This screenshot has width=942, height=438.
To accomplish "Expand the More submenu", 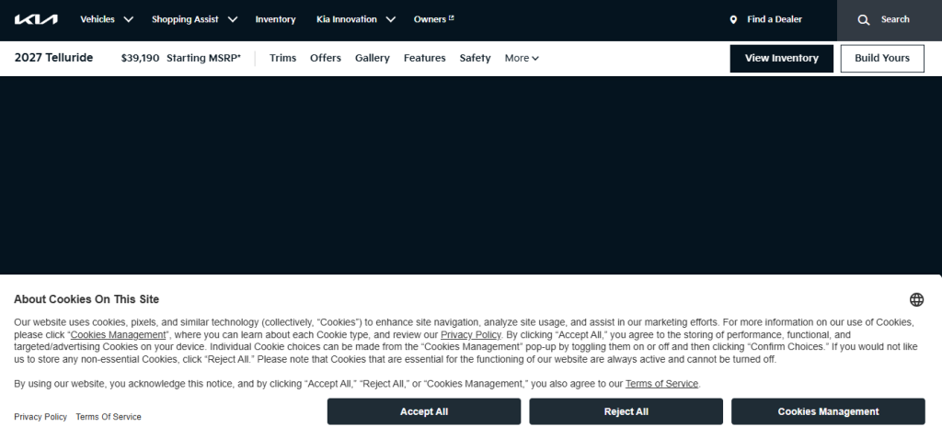I will click(x=522, y=58).
